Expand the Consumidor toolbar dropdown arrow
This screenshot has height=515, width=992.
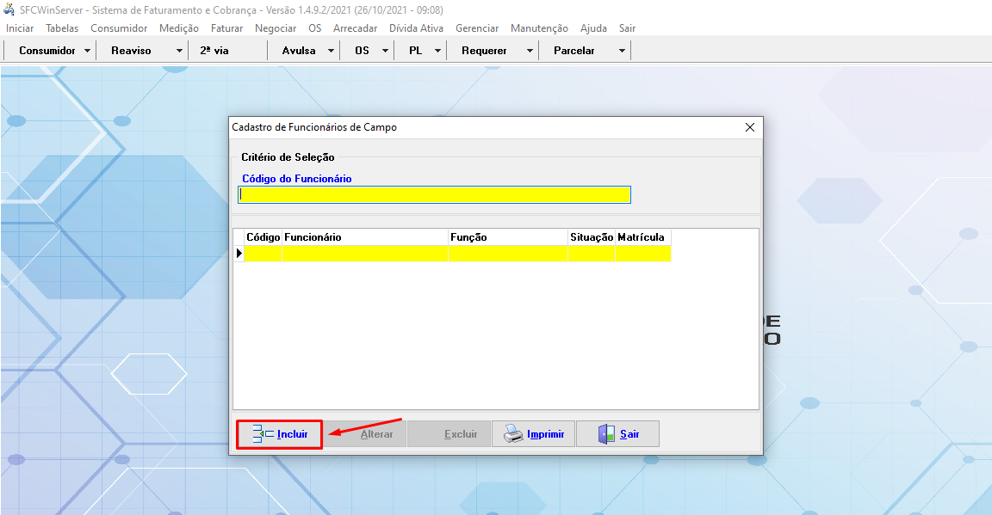(88, 51)
